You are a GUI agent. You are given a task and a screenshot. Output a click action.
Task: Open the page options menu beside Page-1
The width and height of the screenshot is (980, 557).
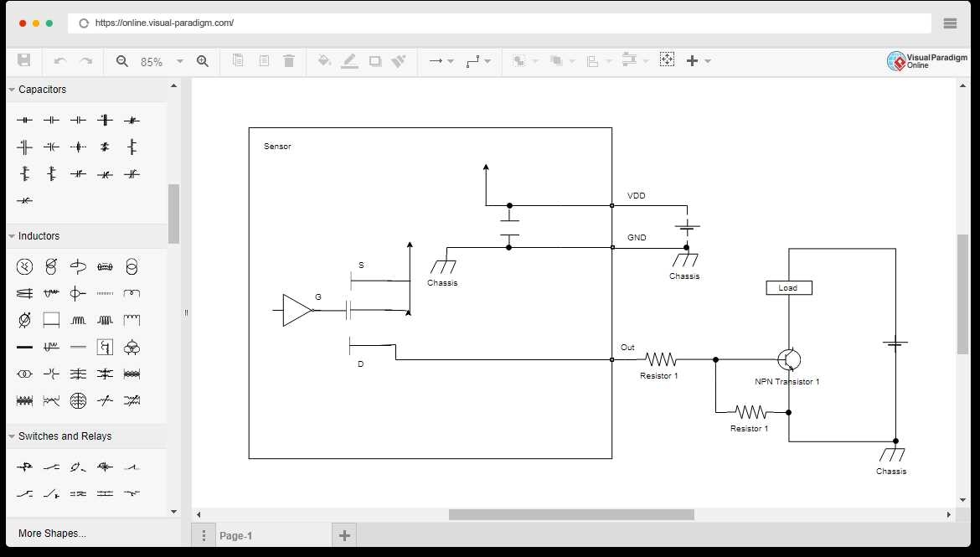coord(204,534)
